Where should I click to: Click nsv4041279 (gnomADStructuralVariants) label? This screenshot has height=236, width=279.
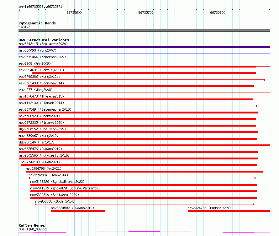coord(65,188)
